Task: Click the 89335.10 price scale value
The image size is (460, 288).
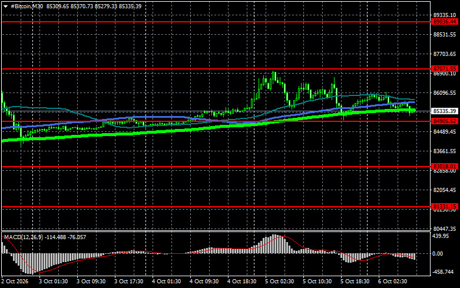Action: (445, 15)
